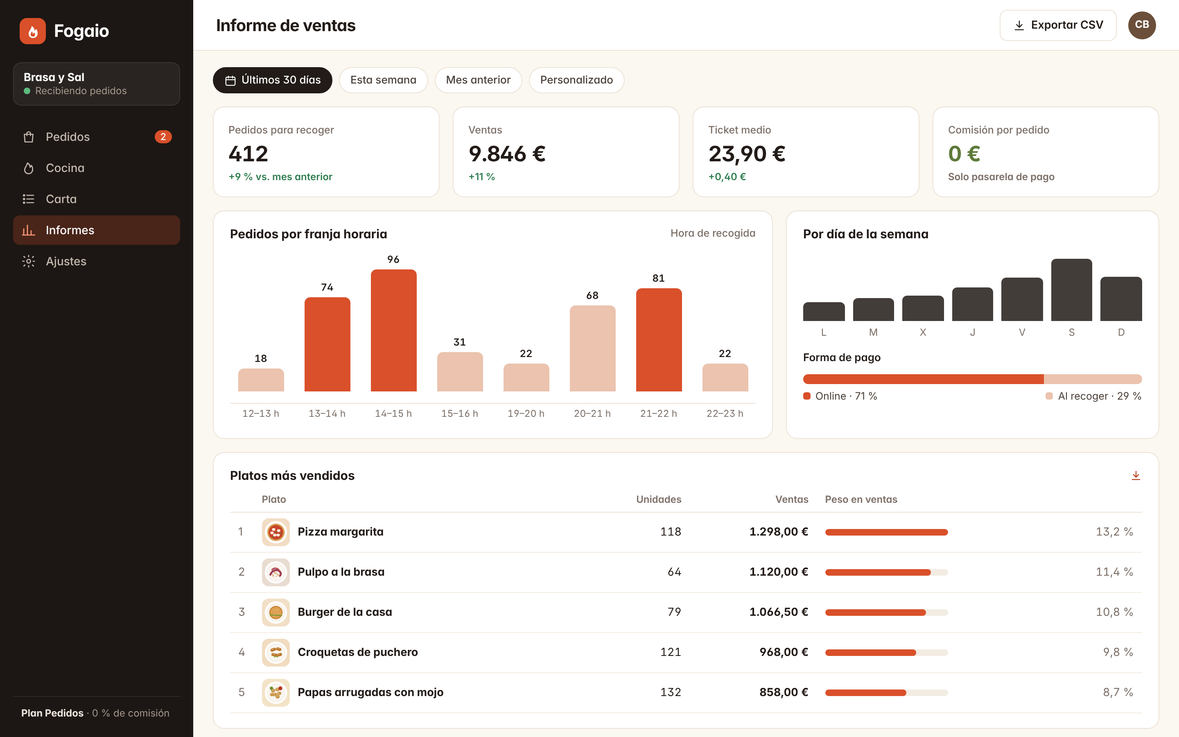Click the Informes bar chart icon
This screenshot has height=737, width=1179.
click(x=29, y=230)
